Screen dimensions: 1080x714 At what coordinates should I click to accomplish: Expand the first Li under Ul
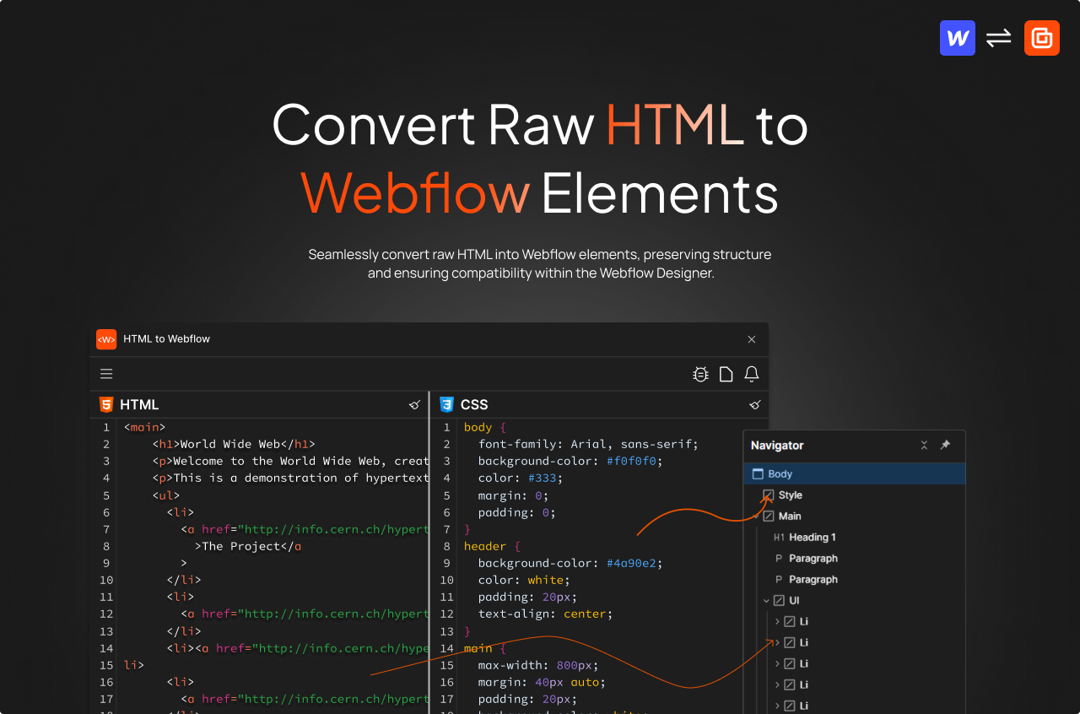[x=777, y=622]
